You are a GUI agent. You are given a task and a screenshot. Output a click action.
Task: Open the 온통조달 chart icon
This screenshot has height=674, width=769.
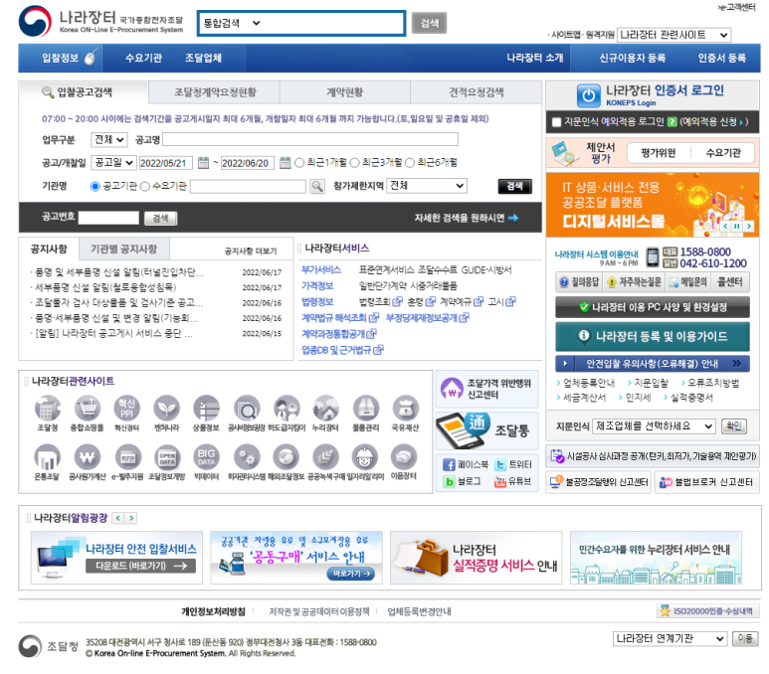pos(47,457)
